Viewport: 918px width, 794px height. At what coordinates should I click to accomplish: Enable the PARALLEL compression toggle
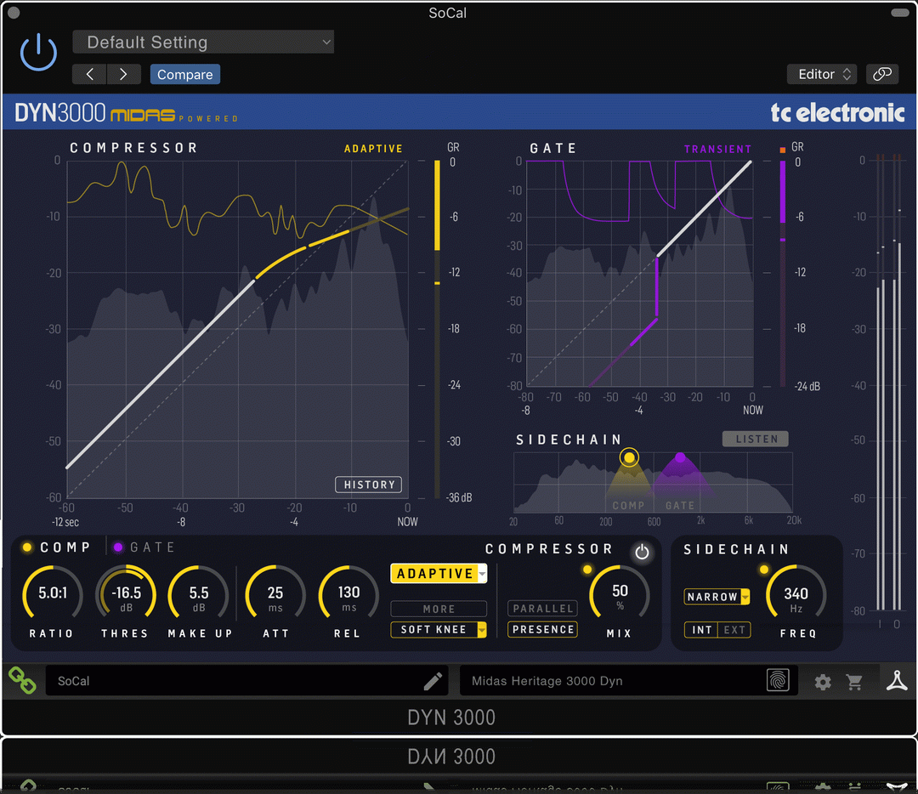click(x=542, y=609)
